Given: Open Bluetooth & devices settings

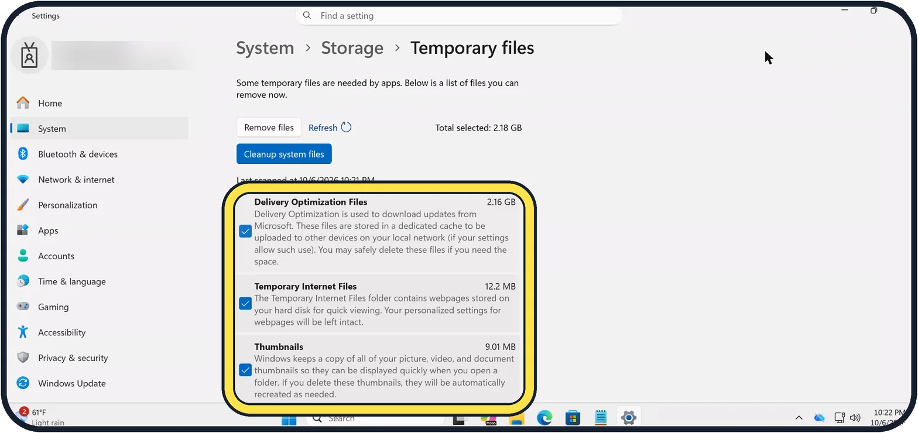Looking at the screenshot, I should pyautogui.click(x=78, y=154).
